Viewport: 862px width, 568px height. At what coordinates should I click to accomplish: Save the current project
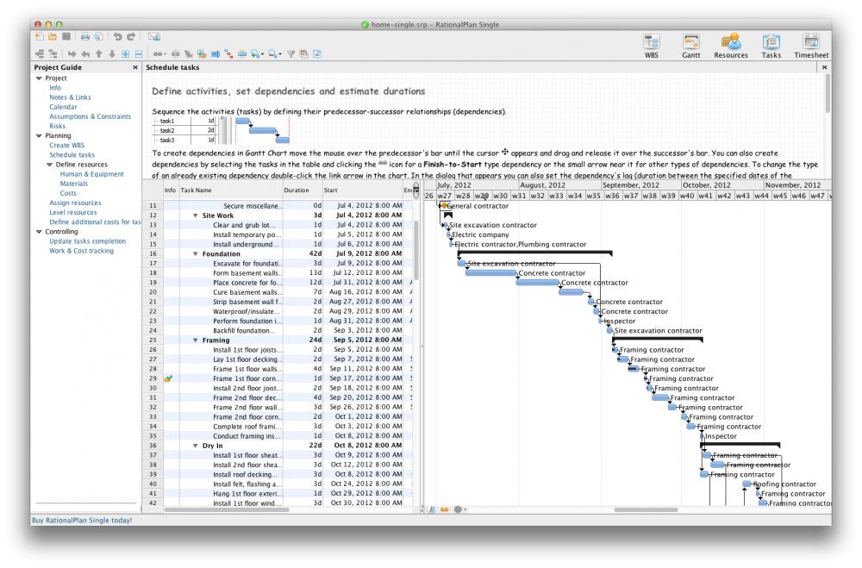point(66,36)
